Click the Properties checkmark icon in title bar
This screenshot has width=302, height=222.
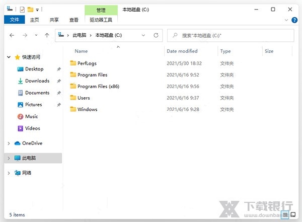[22, 10]
